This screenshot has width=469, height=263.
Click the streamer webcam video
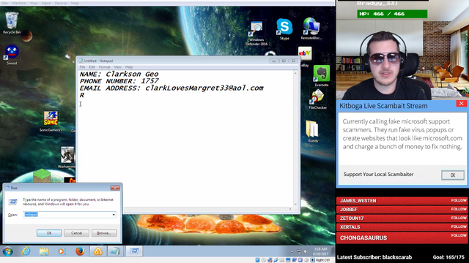pyautogui.click(x=402, y=50)
